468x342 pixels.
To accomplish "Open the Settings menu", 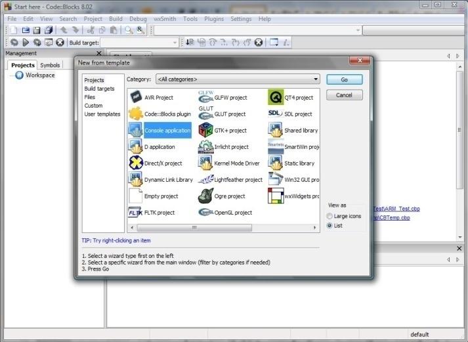I will tap(241, 19).
